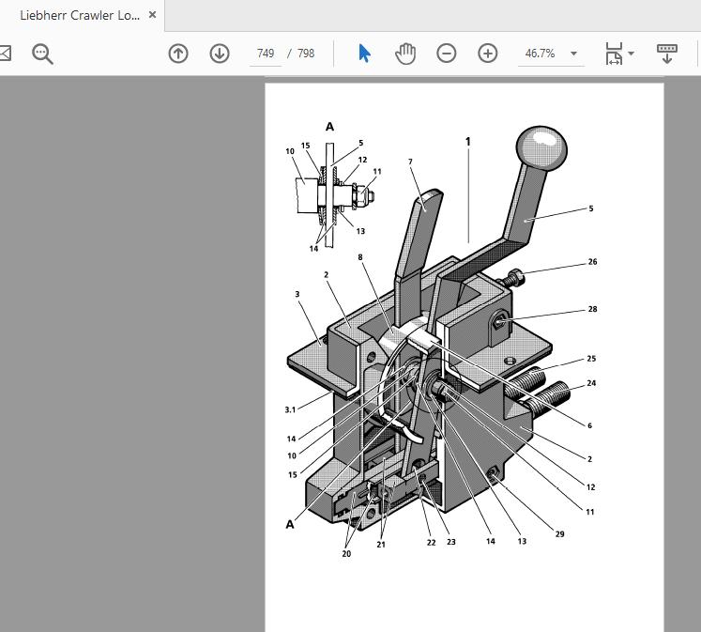Image resolution: width=701 pixels, height=632 pixels.
Task: Zoom in with the plus button
Action: coord(487,54)
